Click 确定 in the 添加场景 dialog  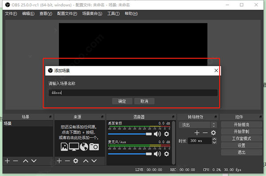pos(122,101)
